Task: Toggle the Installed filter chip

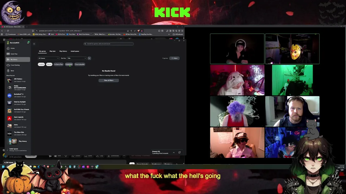Action: point(41,64)
